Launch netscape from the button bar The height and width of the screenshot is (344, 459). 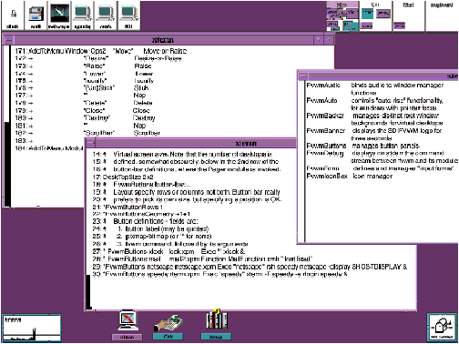pos(59,15)
